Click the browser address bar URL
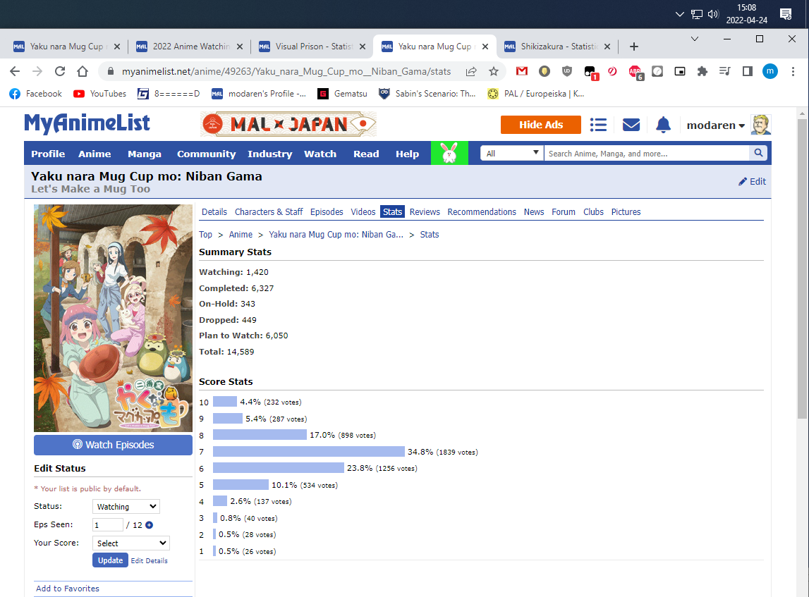 pyautogui.click(x=286, y=71)
